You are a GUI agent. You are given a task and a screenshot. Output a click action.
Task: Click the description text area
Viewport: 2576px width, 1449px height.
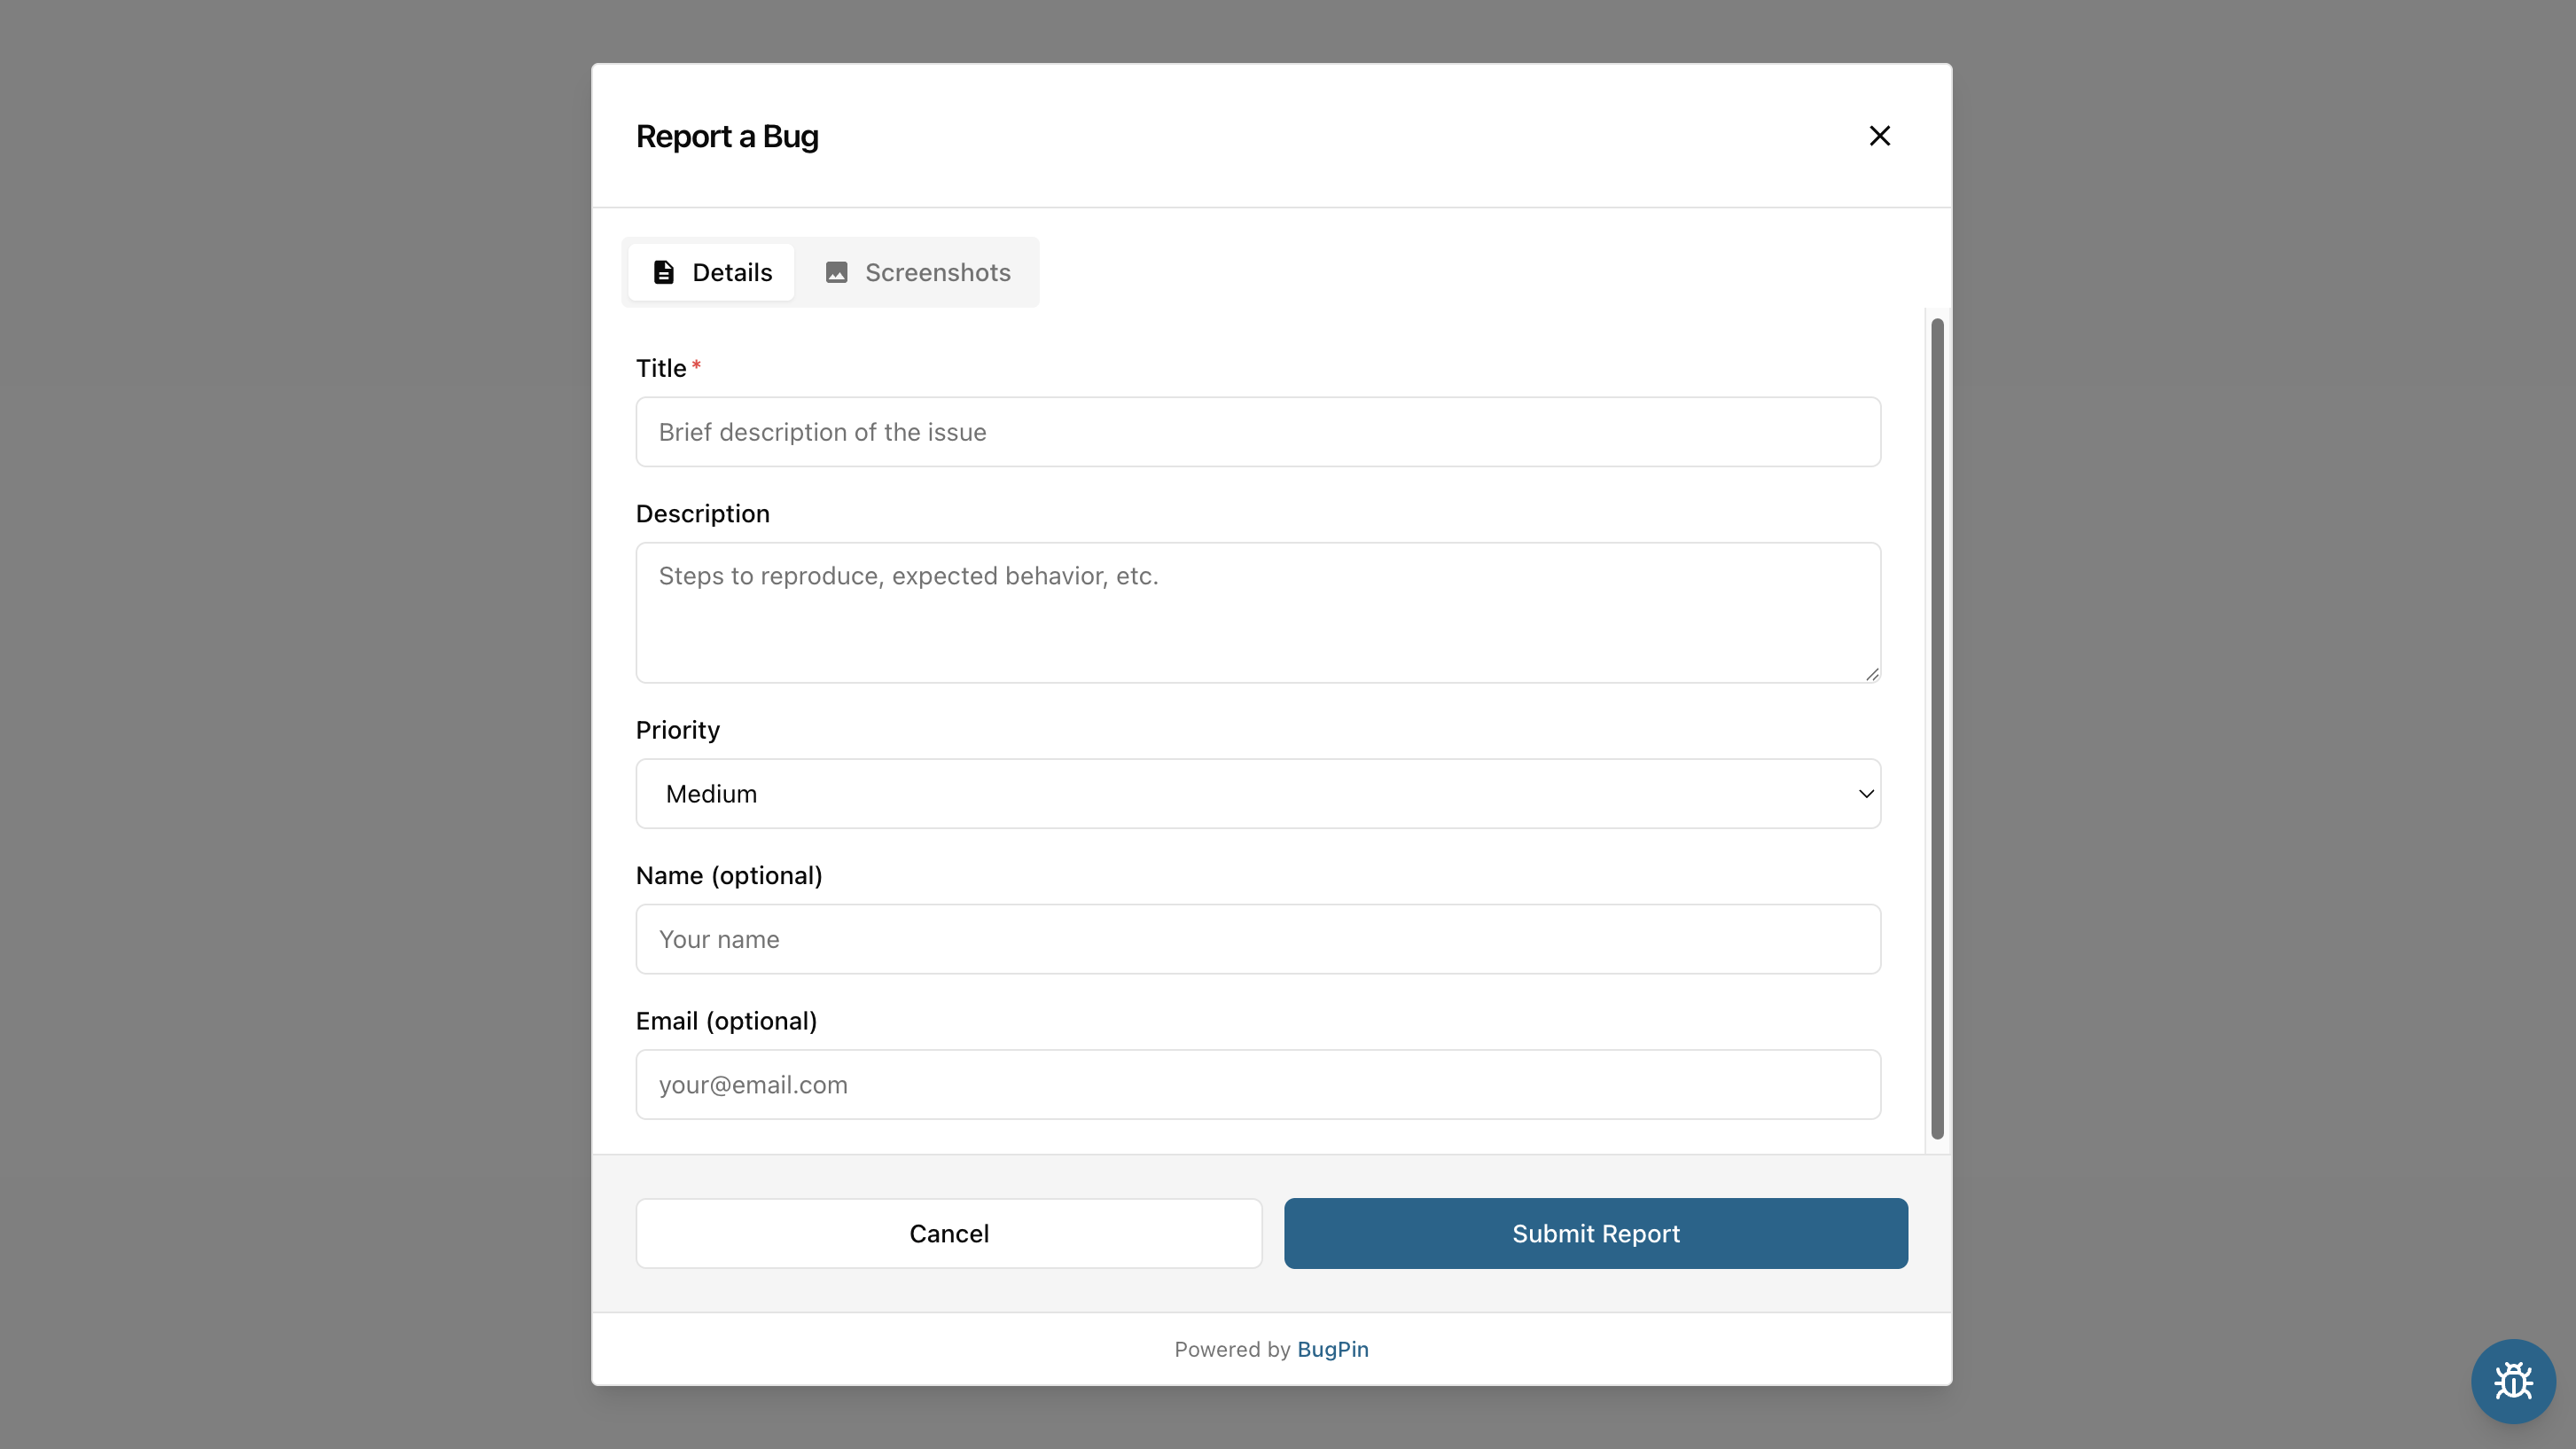[x=1258, y=613]
